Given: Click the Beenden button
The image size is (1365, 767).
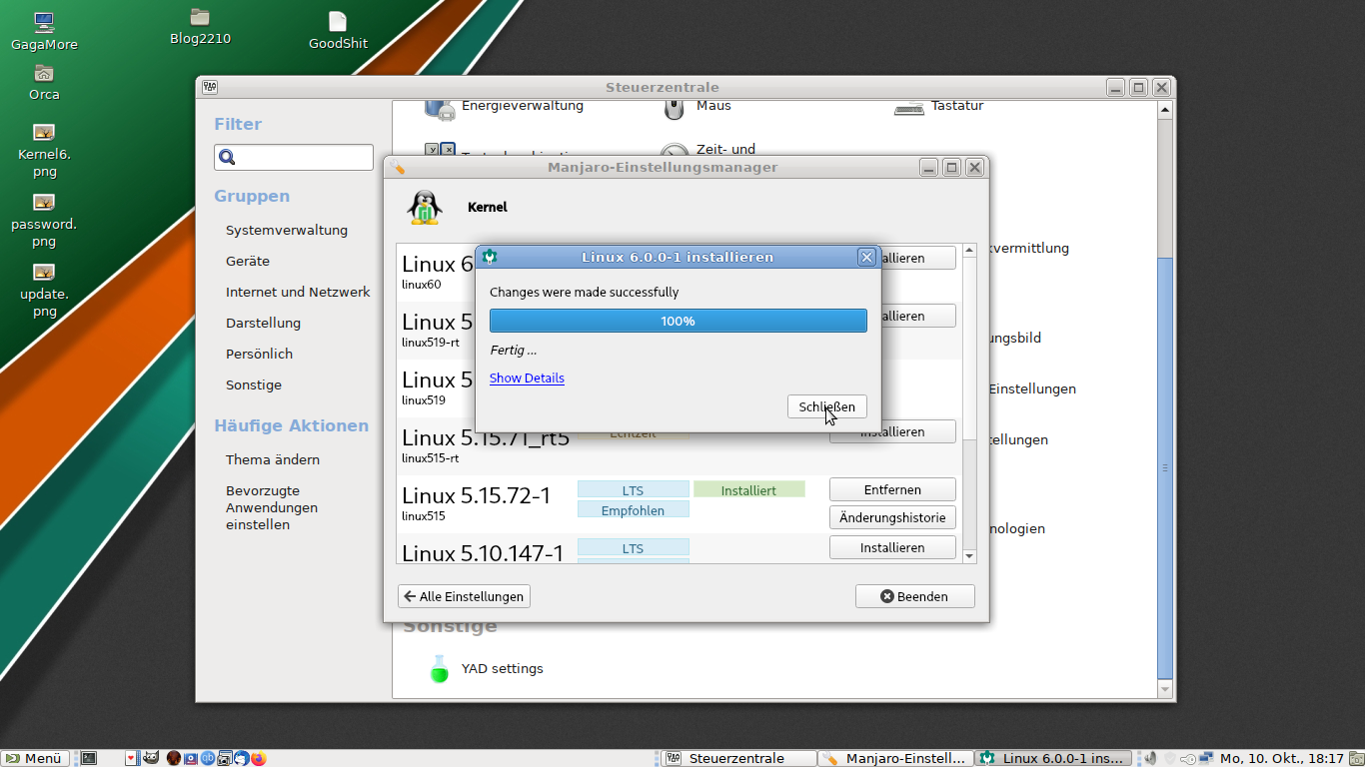Looking at the screenshot, I should tap(914, 596).
